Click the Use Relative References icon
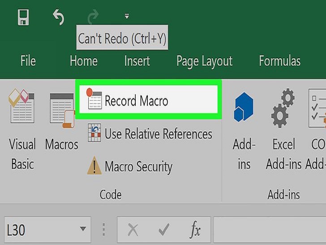The height and width of the screenshot is (245, 326). click(94, 132)
